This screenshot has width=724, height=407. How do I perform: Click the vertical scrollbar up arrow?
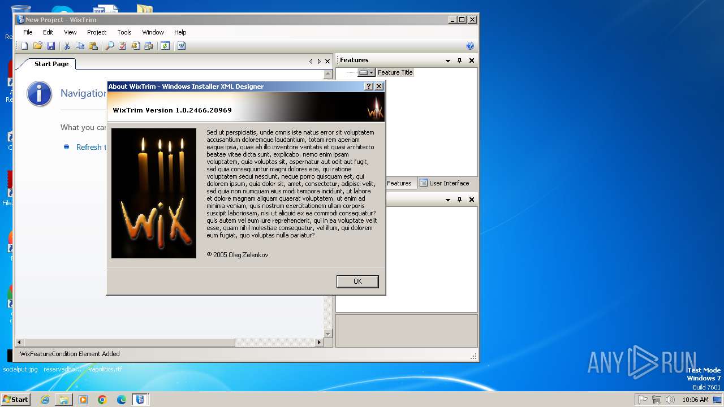point(327,74)
